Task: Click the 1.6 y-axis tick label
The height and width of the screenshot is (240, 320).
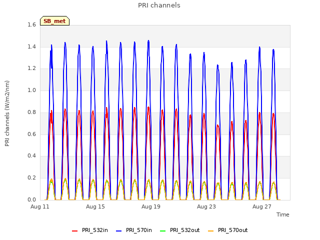Action: click(31, 24)
